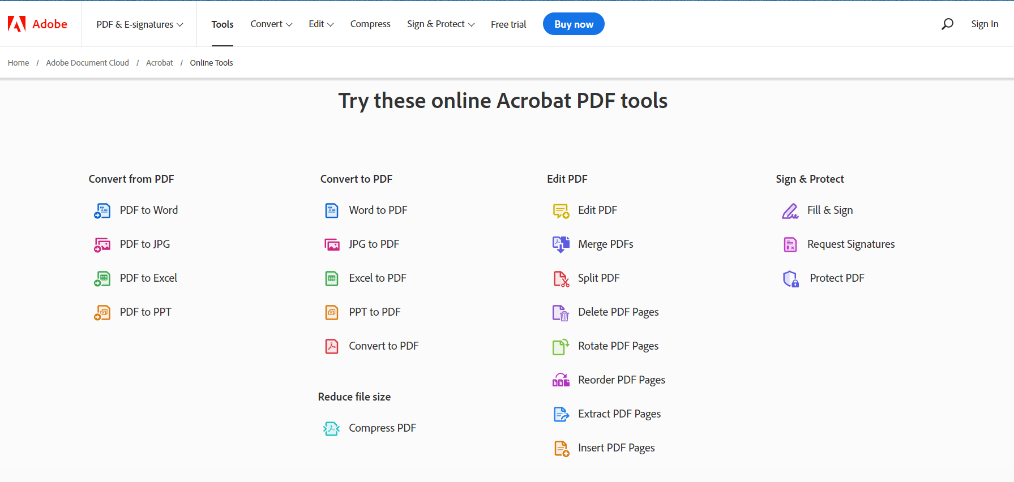1014x482 pixels.
Task: Click the Sign In link
Action: [x=985, y=24]
